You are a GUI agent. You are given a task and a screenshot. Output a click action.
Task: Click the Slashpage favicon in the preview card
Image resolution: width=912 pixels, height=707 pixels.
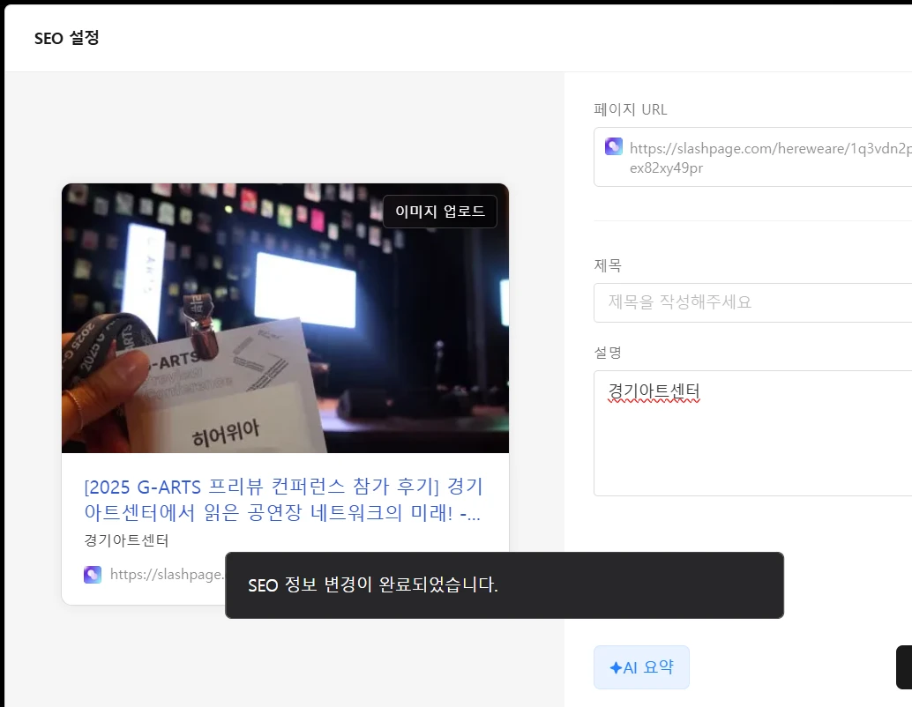pos(93,575)
